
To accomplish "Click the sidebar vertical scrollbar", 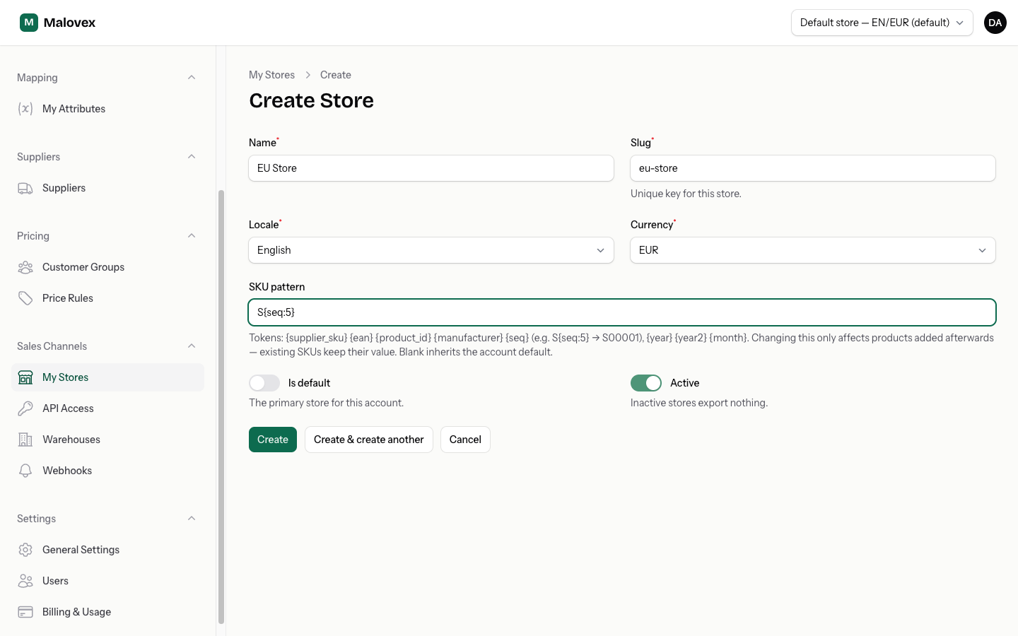I will [221, 407].
